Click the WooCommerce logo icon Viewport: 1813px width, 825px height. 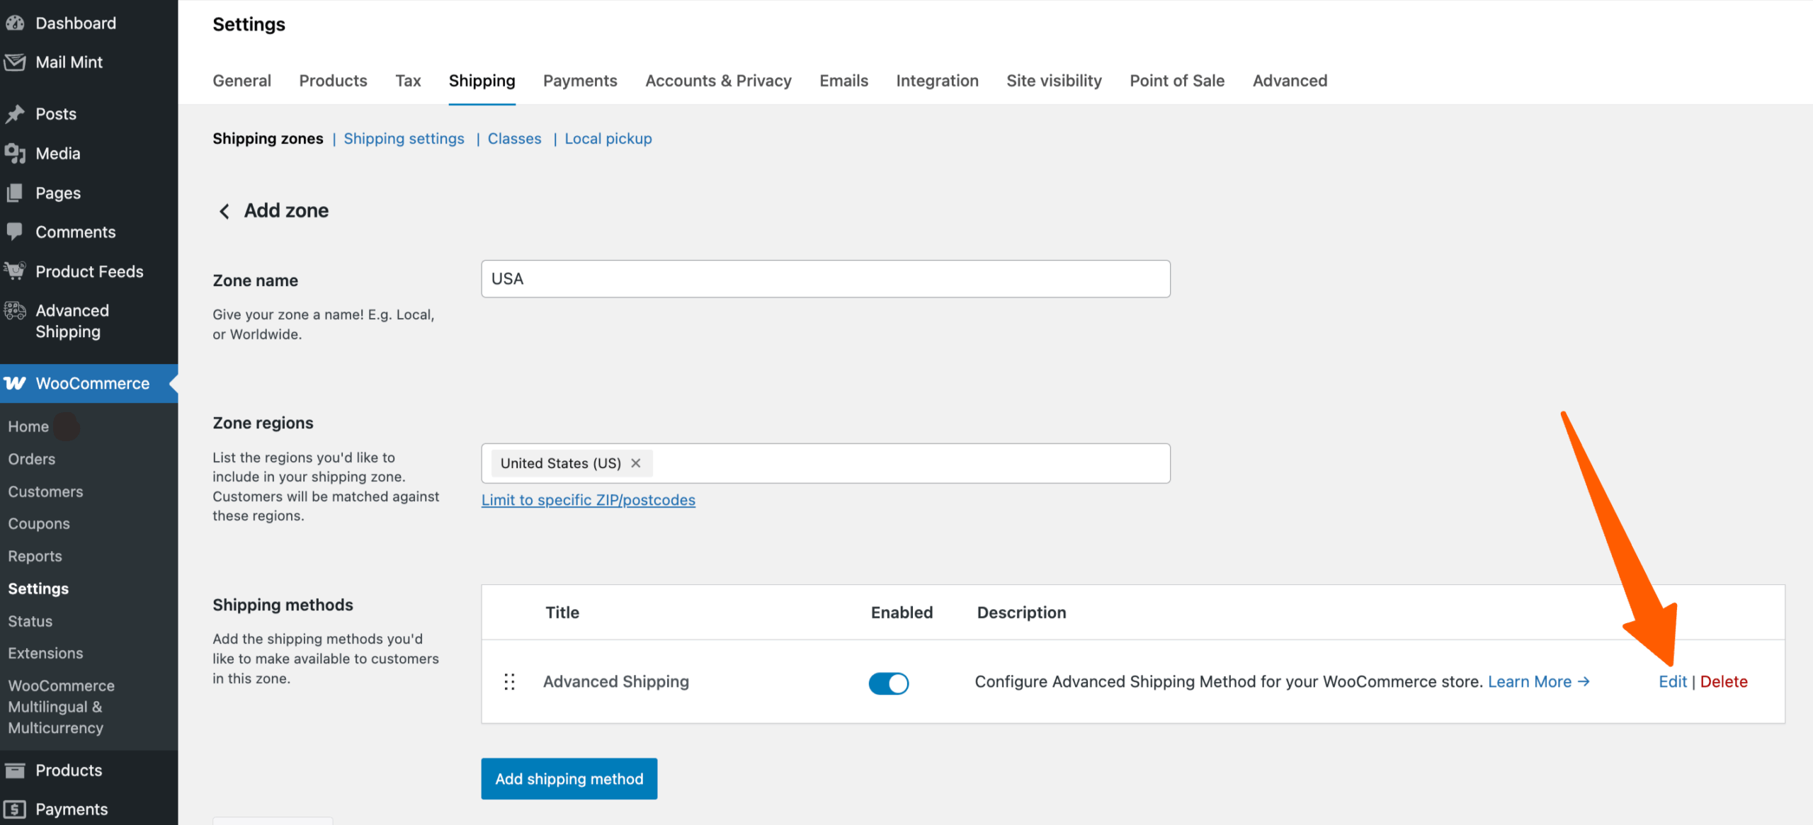point(15,383)
